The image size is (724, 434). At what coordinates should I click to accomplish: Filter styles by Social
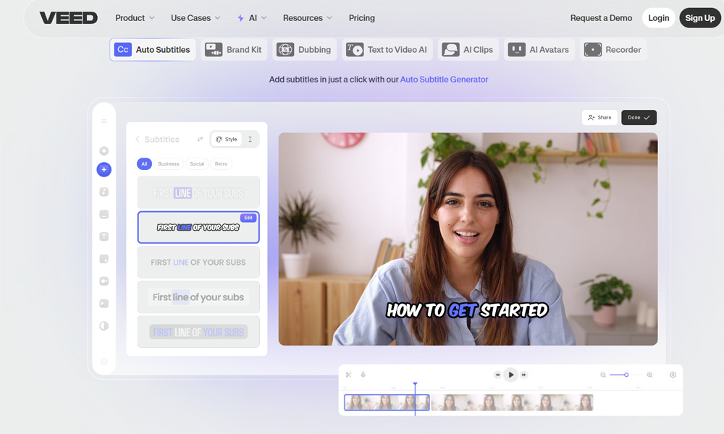(197, 163)
